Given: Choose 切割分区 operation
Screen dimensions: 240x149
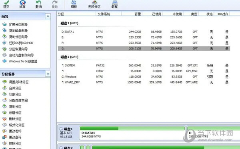Looking at the screenshot, I should point(15,94).
